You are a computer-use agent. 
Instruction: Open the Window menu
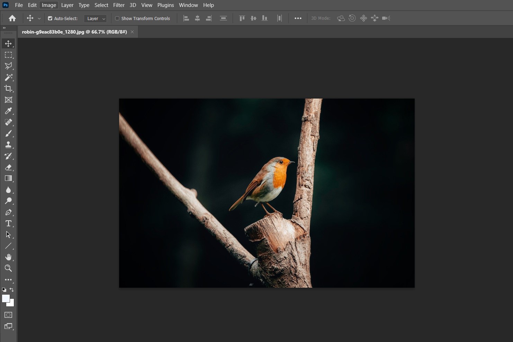188,5
